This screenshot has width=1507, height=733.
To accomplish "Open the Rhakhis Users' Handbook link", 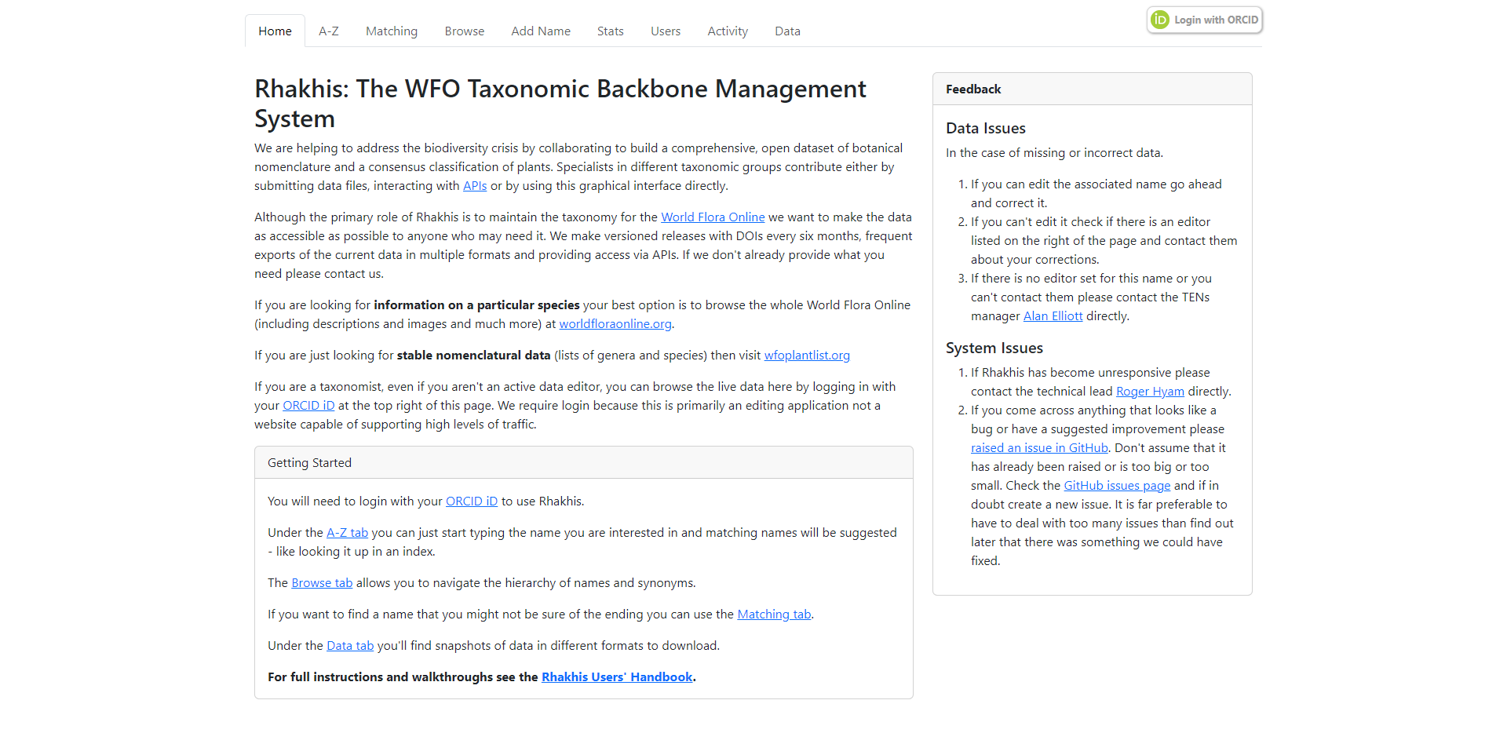I will point(617,677).
